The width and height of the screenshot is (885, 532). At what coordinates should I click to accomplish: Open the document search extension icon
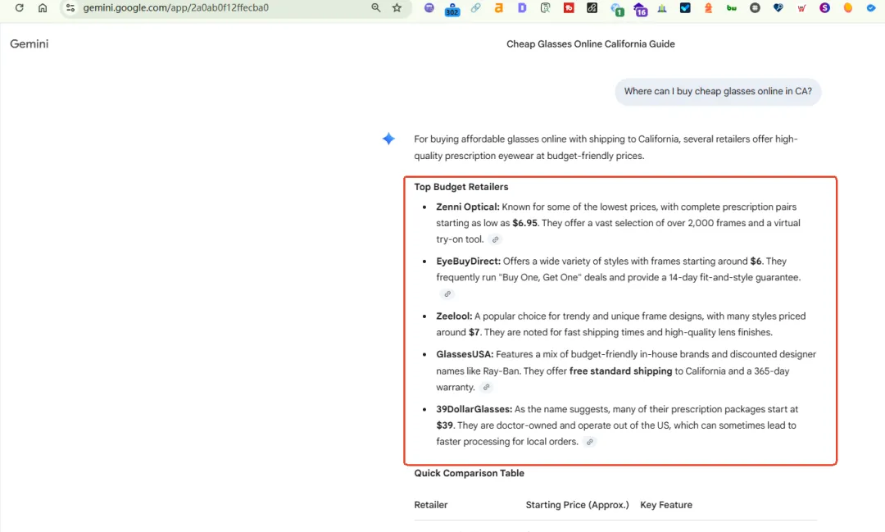545,8
